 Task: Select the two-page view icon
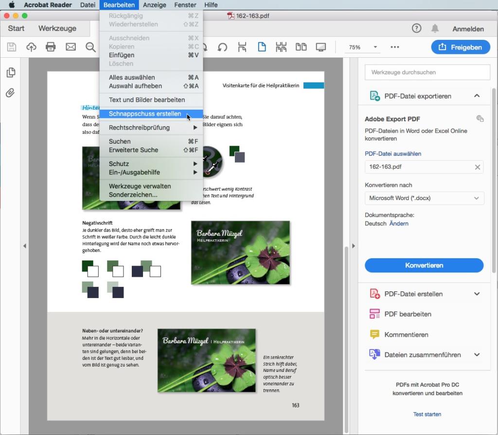pyautogui.click(x=301, y=47)
